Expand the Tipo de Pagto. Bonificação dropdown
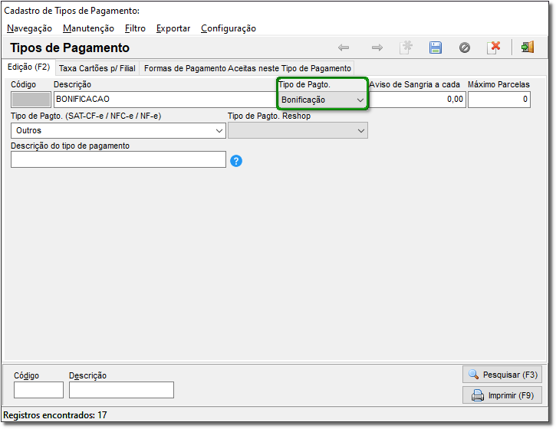 (x=322, y=100)
